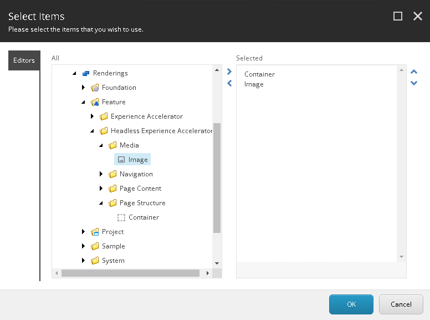Expand the Page Content folder
This screenshot has height=320, width=430.
[x=101, y=188]
